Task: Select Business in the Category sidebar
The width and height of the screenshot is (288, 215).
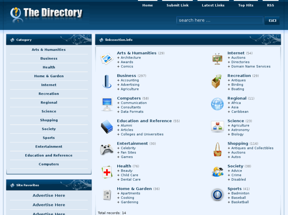Action: [x=49, y=58]
